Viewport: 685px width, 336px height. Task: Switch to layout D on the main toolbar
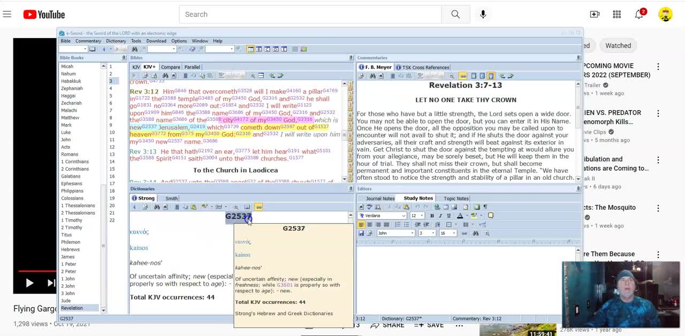pyautogui.click(x=276, y=49)
